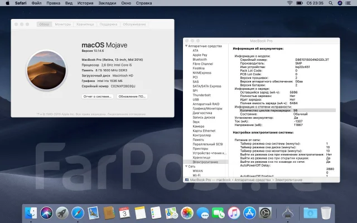
Task: Open the Reminders icon in Dock
Action: tap(156, 213)
